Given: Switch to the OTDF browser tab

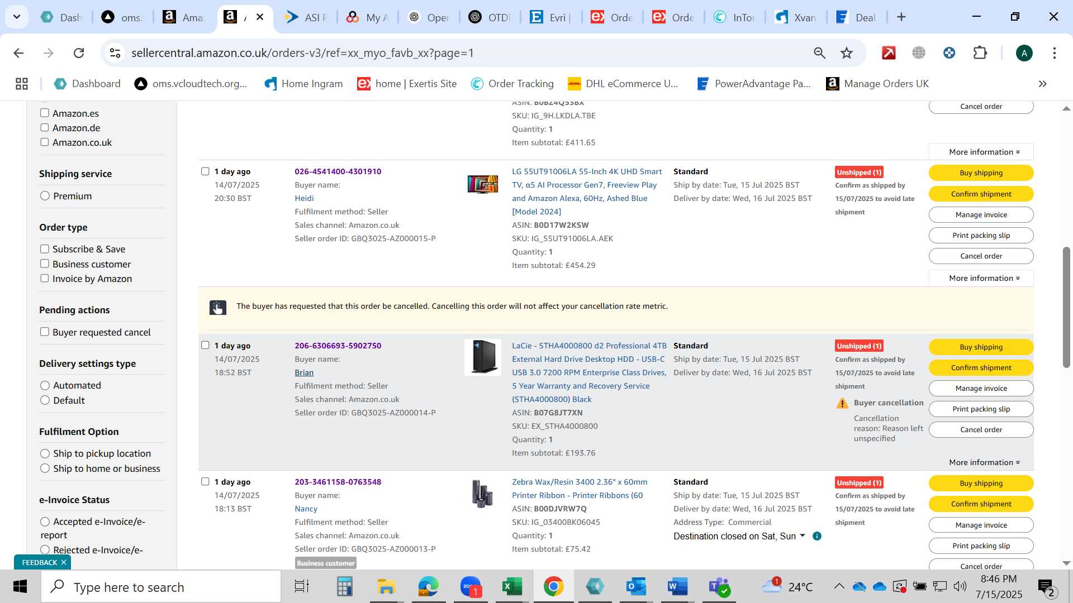Looking at the screenshot, I should pyautogui.click(x=490, y=17).
